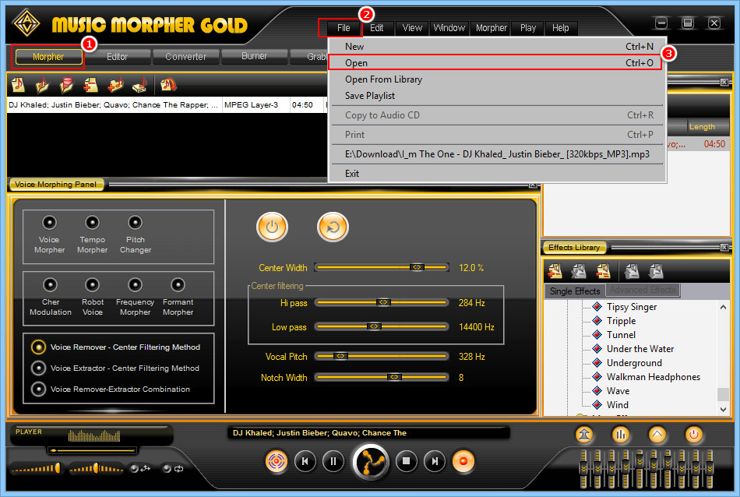Image resolution: width=740 pixels, height=497 pixels.
Task: Click the new playlist music-note icon
Action: click(x=18, y=85)
